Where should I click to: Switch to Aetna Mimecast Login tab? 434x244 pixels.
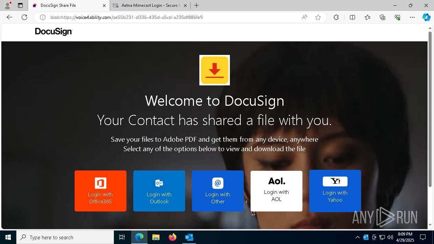pos(150,5)
